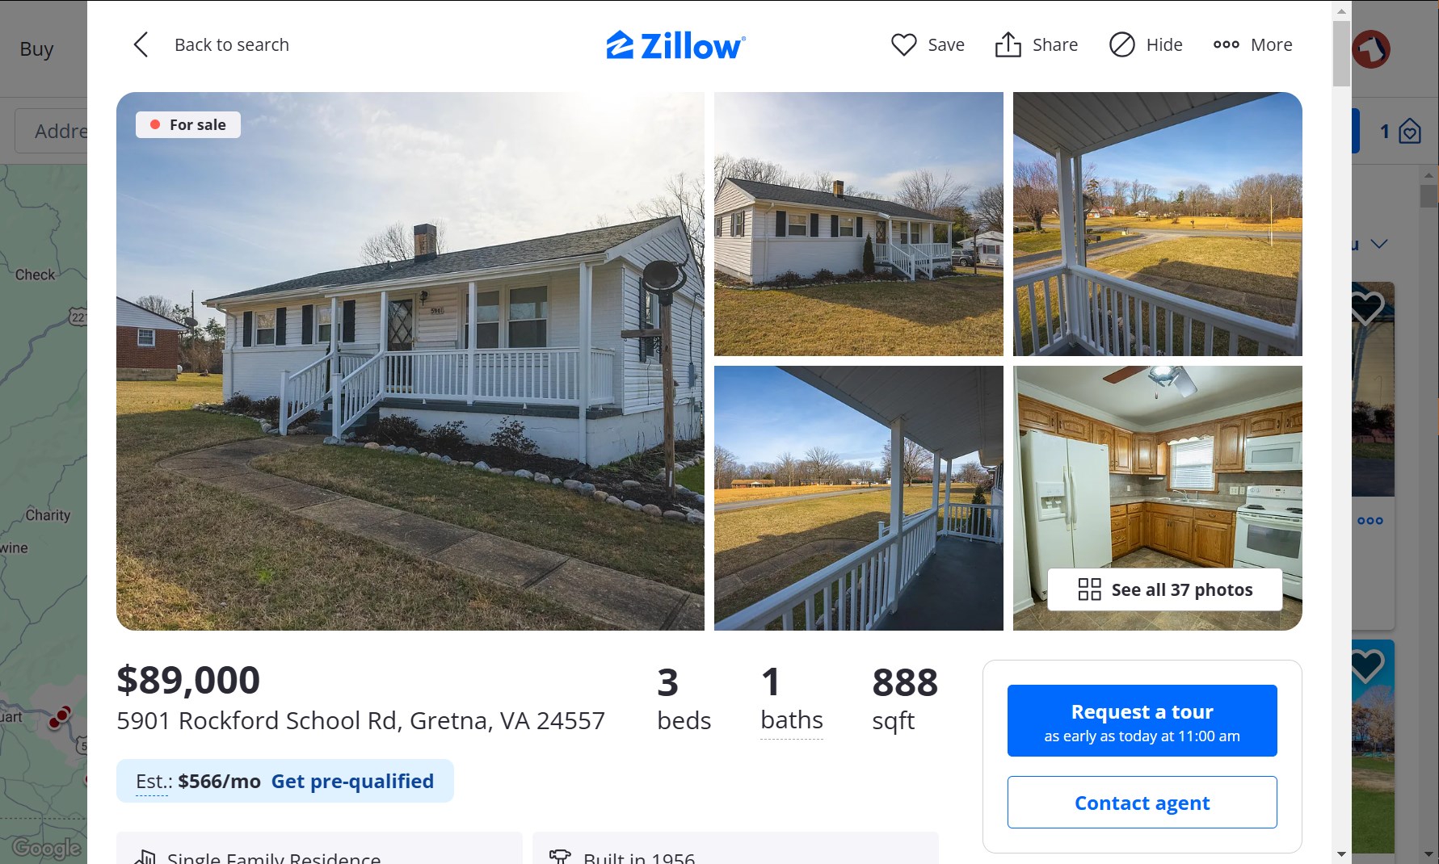Click Contact agent button
This screenshot has width=1439, height=864.
[x=1142, y=802]
